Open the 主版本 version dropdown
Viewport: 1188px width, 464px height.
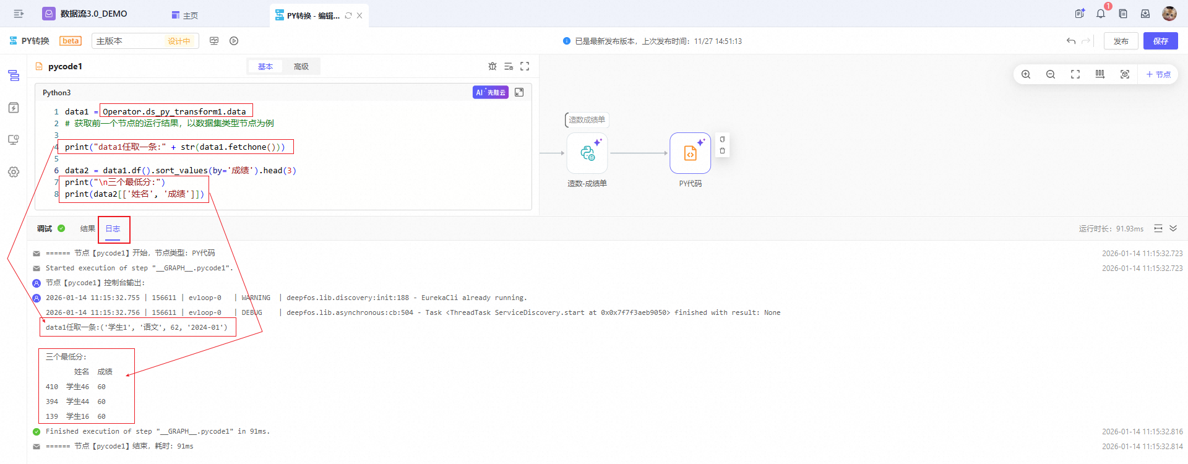pos(145,41)
